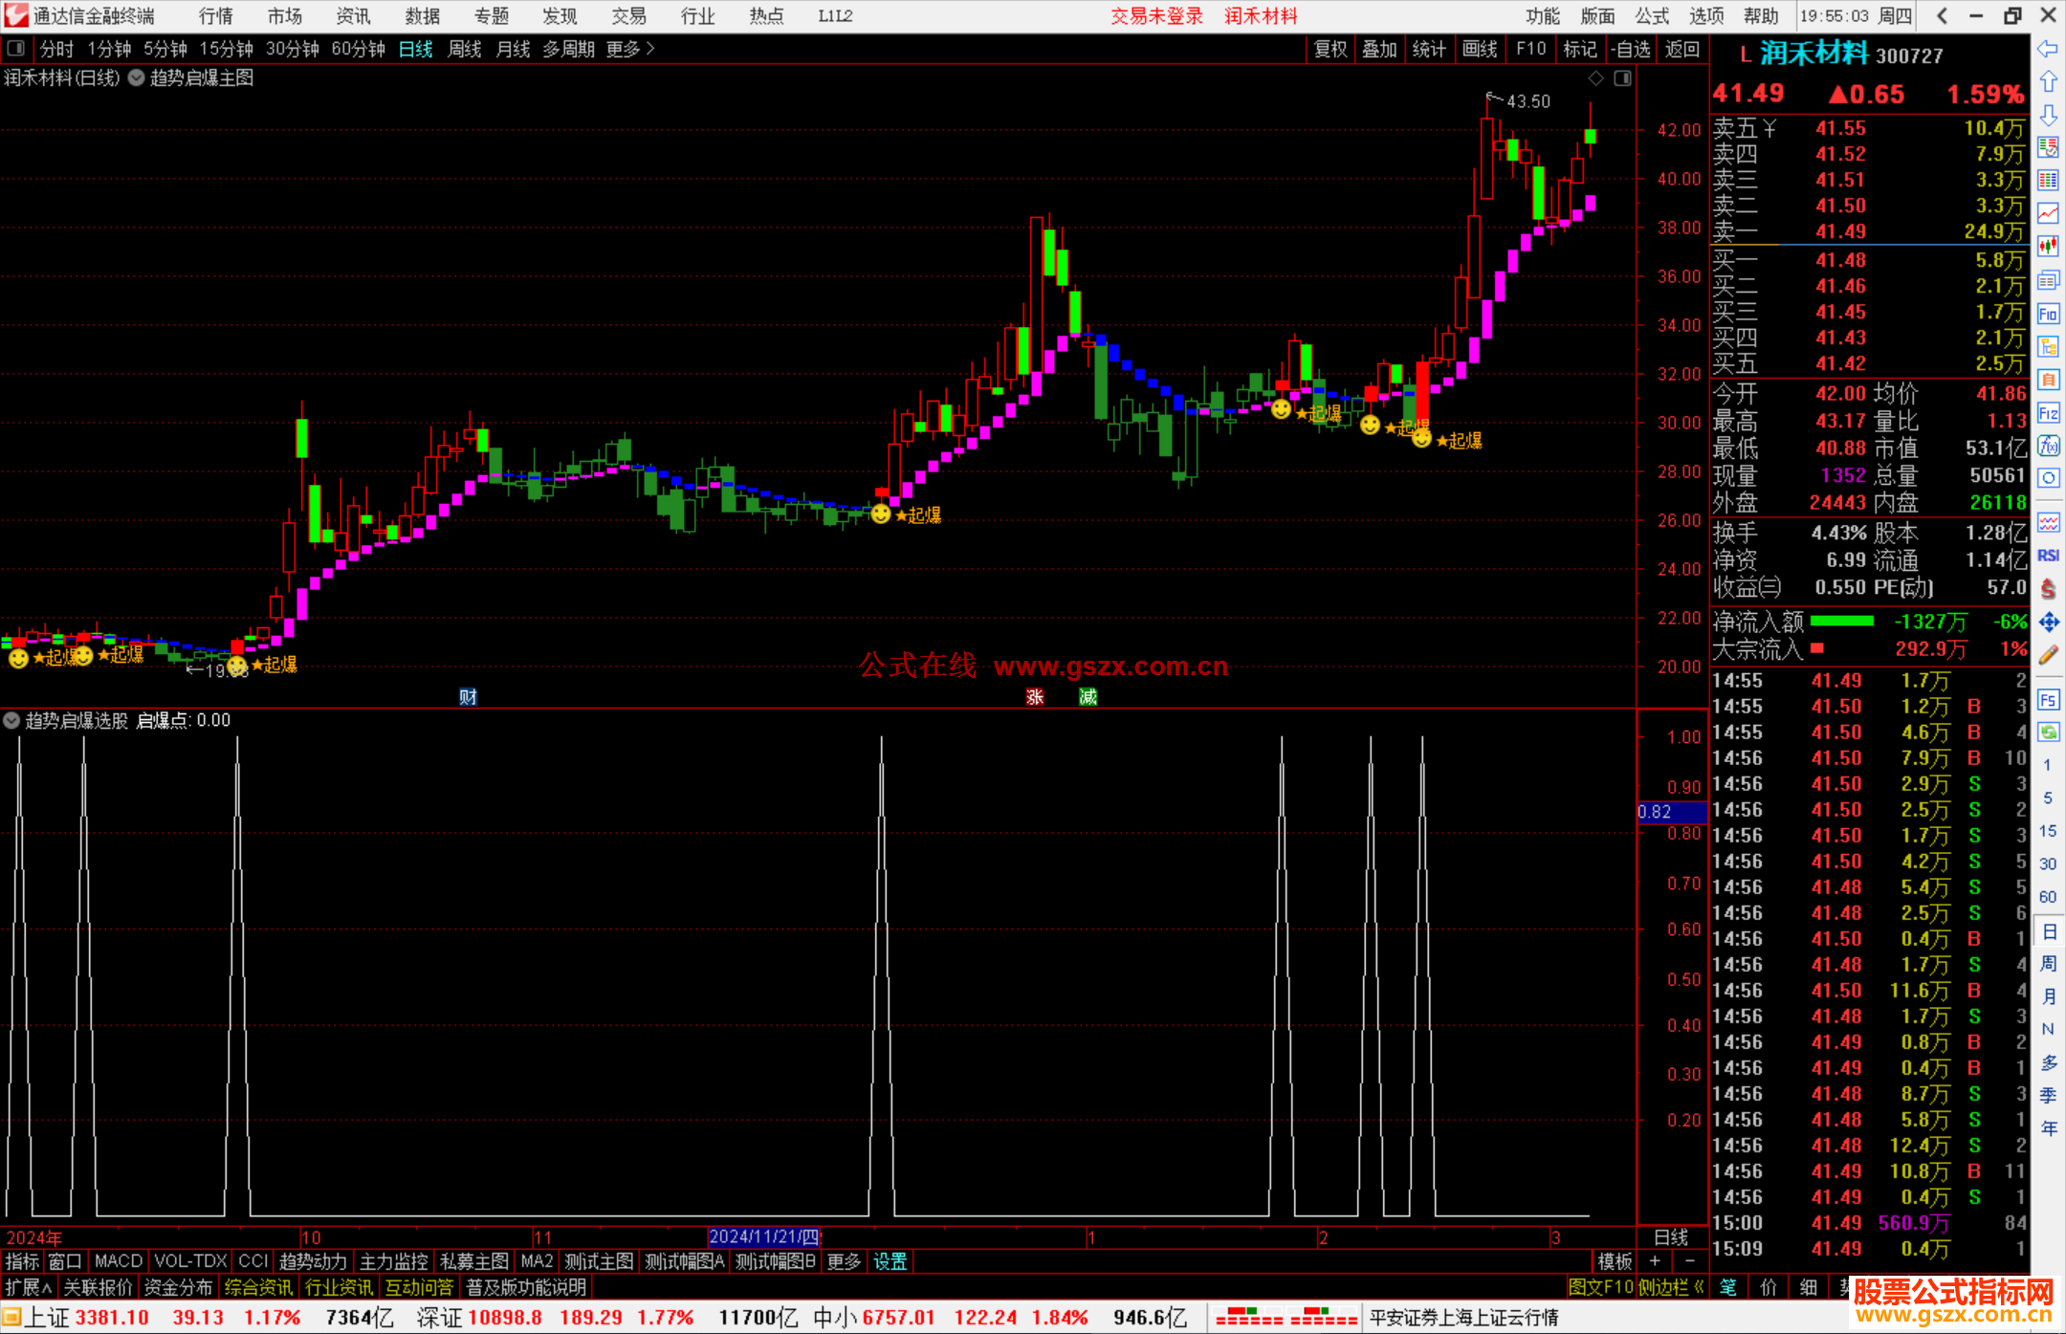
Task: Select the 主力监控 indicator tab
Action: [x=393, y=1262]
